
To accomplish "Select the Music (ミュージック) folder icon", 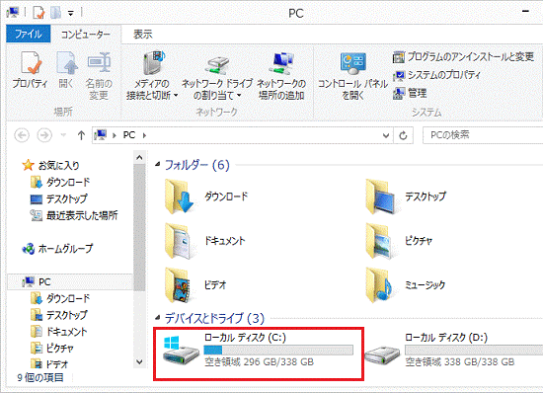I will (x=380, y=285).
